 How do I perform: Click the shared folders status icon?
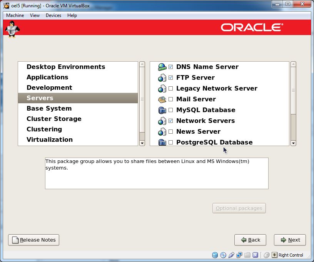(x=247, y=255)
